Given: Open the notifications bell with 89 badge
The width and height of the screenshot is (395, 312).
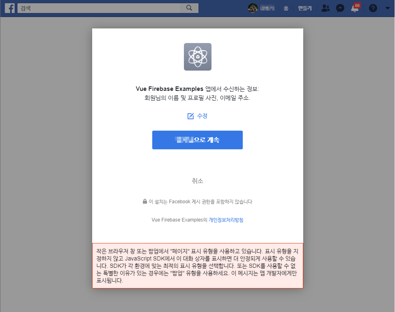Looking at the screenshot, I should coord(355,8).
